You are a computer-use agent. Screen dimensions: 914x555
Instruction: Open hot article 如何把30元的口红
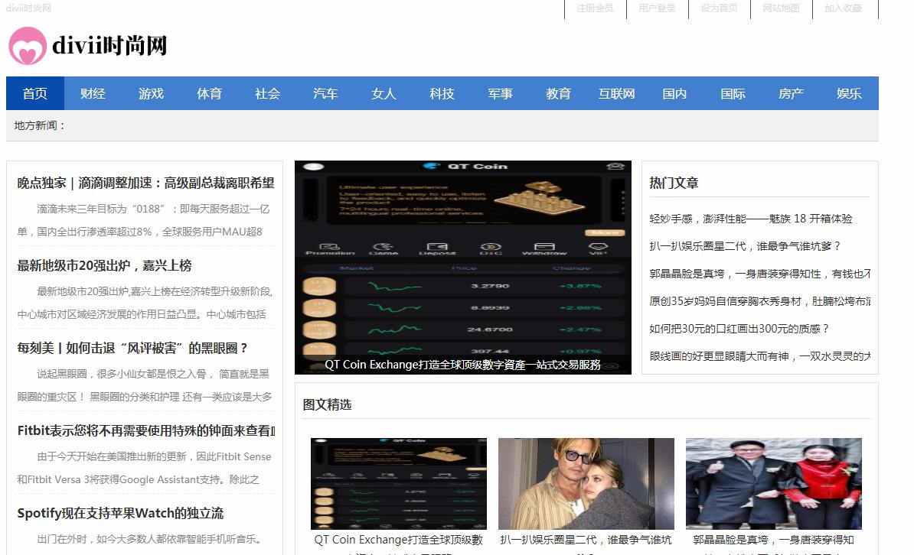pos(739,329)
